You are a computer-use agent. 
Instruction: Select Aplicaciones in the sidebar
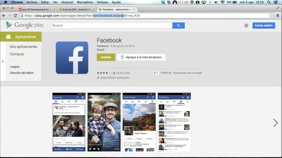click(21, 37)
